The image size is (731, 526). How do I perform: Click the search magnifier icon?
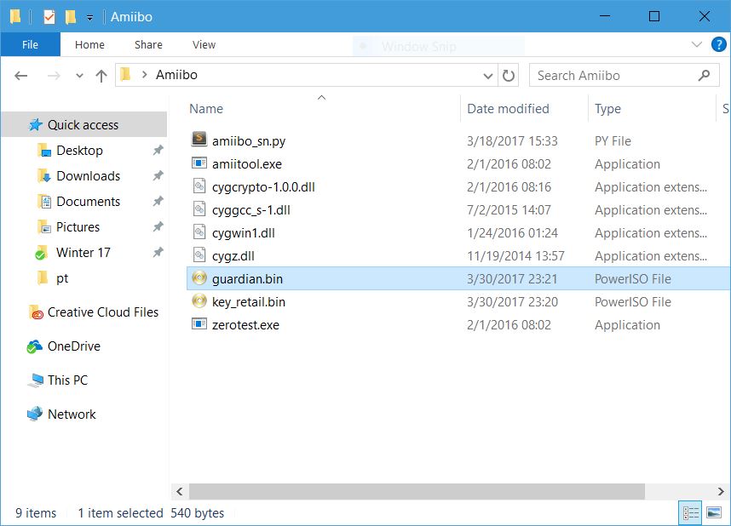tap(704, 75)
